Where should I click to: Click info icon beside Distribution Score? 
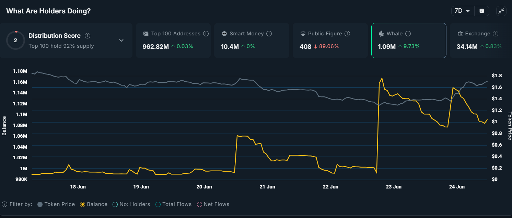pos(88,36)
